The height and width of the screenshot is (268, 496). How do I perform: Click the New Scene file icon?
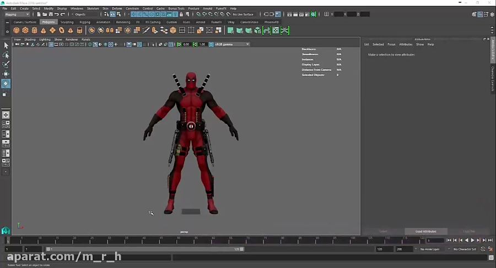point(39,14)
